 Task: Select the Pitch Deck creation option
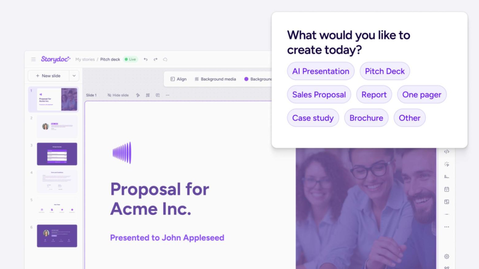[385, 71]
